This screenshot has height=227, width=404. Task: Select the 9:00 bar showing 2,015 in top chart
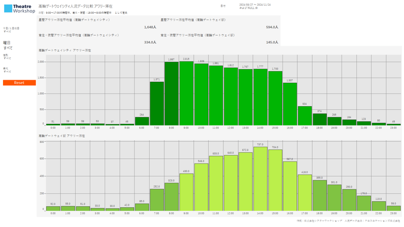tap(186, 93)
